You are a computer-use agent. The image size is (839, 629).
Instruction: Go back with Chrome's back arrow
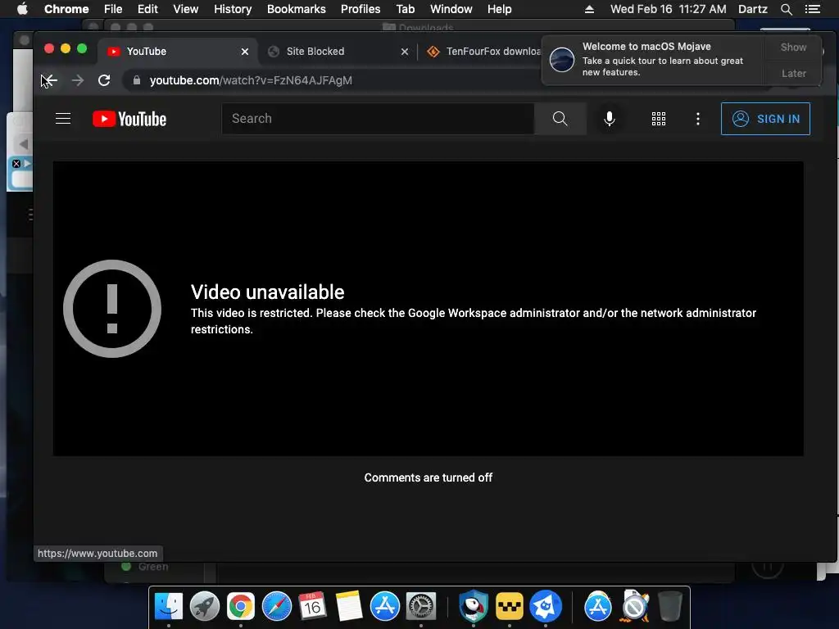pyautogui.click(x=49, y=80)
